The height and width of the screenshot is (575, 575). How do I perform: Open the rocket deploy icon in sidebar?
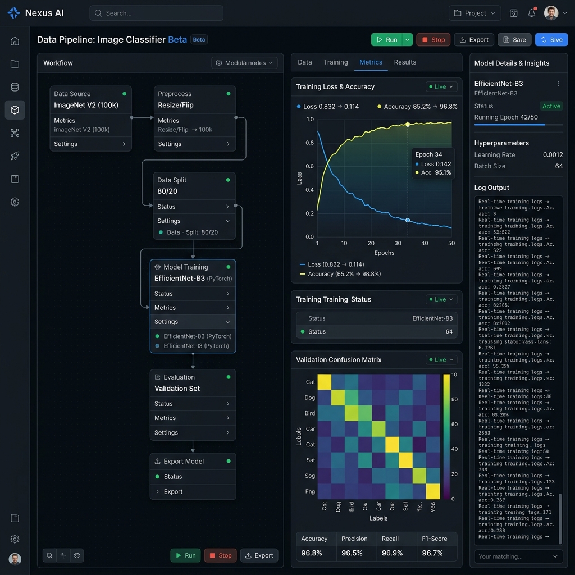[15, 156]
